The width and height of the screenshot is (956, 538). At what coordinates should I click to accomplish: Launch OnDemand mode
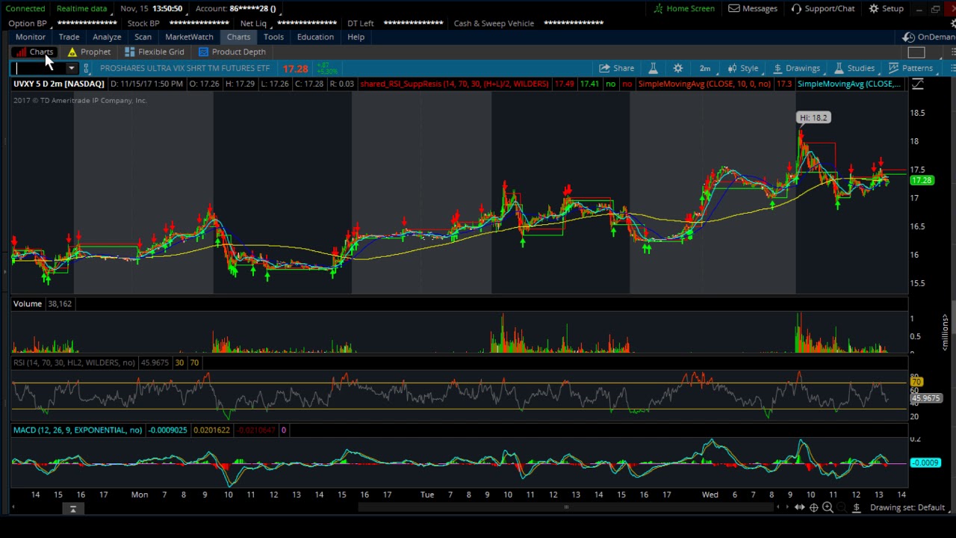coord(929,37)
